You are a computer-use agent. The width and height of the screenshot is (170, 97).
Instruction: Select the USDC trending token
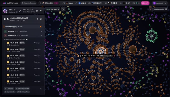click(x=81, y=3)
